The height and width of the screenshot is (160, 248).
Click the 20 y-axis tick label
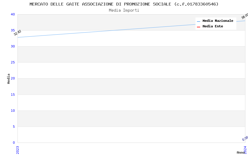13,79
